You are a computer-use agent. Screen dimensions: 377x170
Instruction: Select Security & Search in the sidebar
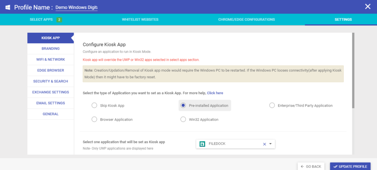click(50, 81)
